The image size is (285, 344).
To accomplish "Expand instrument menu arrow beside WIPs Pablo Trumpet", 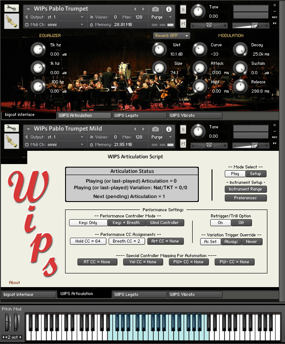I will coord(28,9).
